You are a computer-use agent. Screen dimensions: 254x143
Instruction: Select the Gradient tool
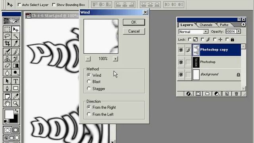tap(16, 66)
